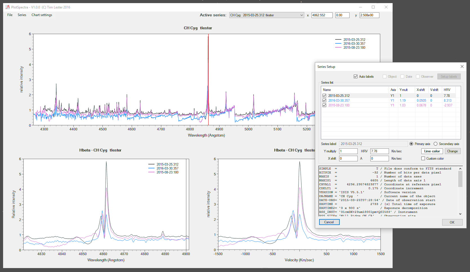
Task: Uncheck the 2015-03-25.312 series checkbox
Action: point(324,96)
